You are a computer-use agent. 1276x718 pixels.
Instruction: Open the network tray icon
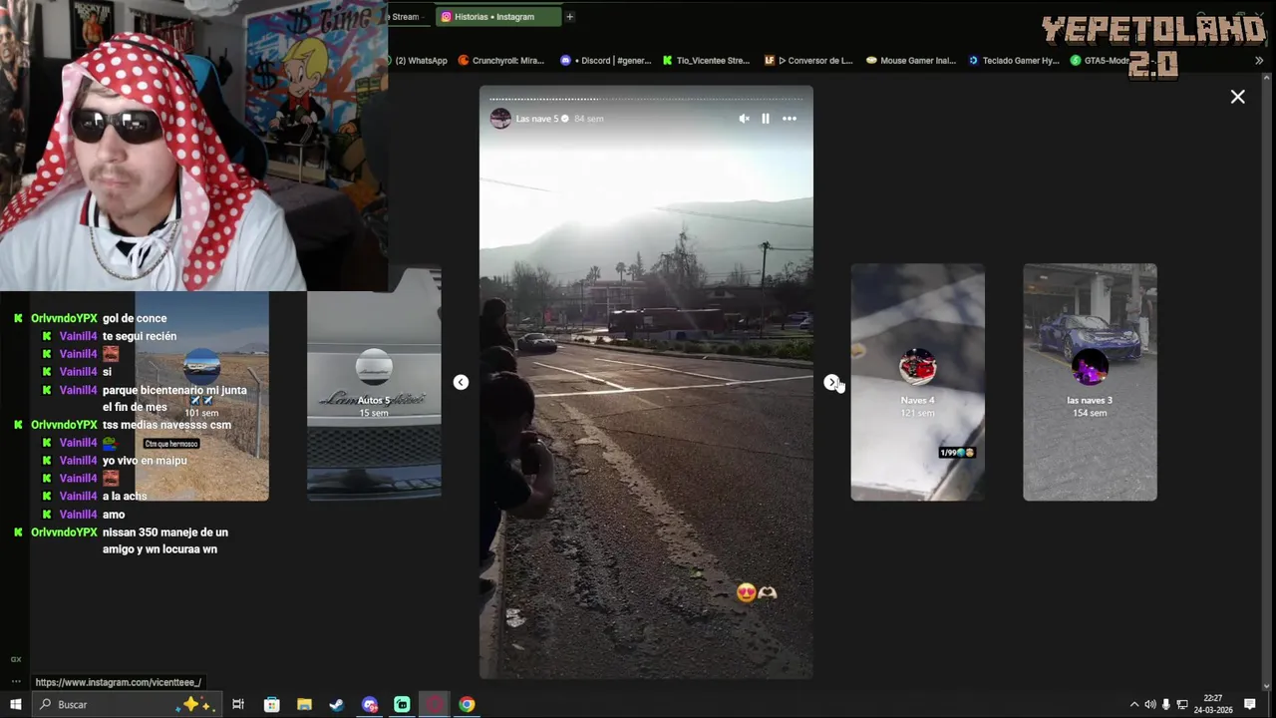coord(1182,705)
